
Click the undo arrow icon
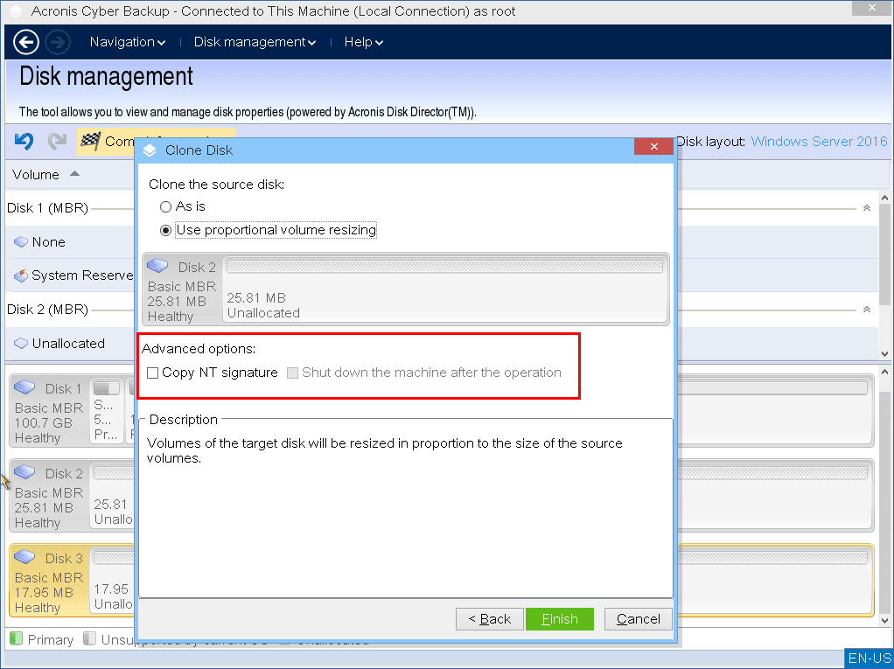point(24,141)
